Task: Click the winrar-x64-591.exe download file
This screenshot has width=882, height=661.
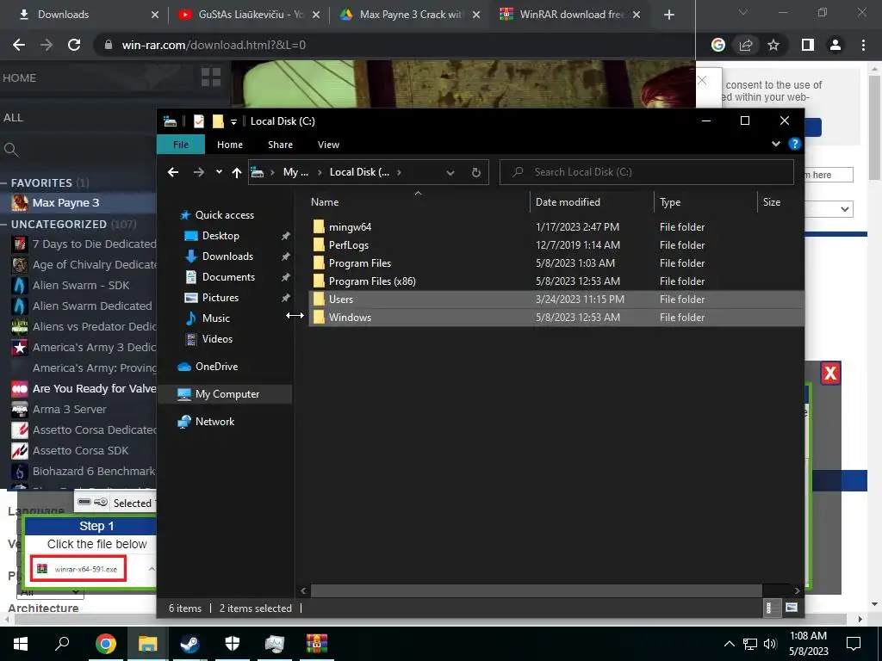Action: (x=78, y=569)
